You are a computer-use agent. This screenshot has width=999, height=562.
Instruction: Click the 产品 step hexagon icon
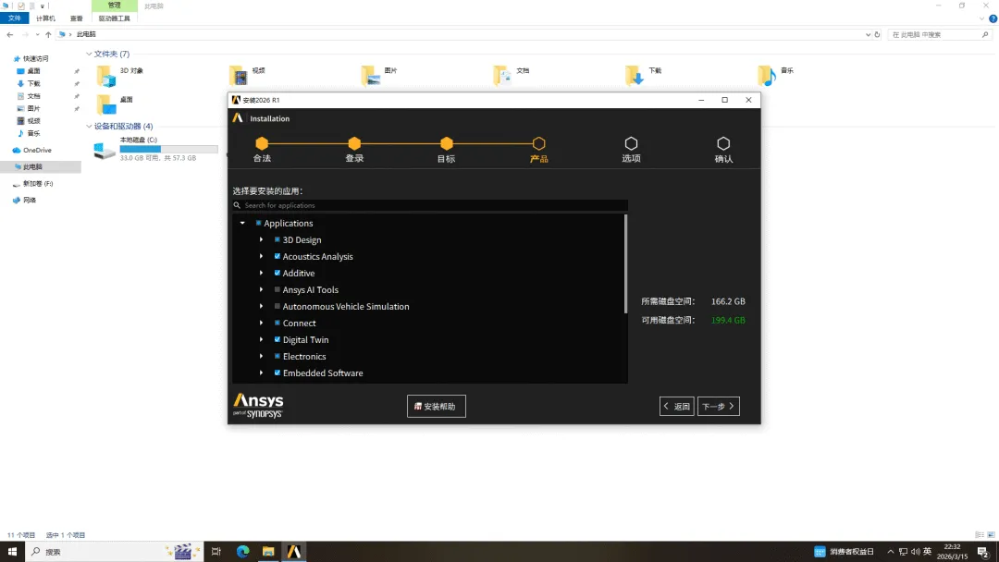coord(539,143)
